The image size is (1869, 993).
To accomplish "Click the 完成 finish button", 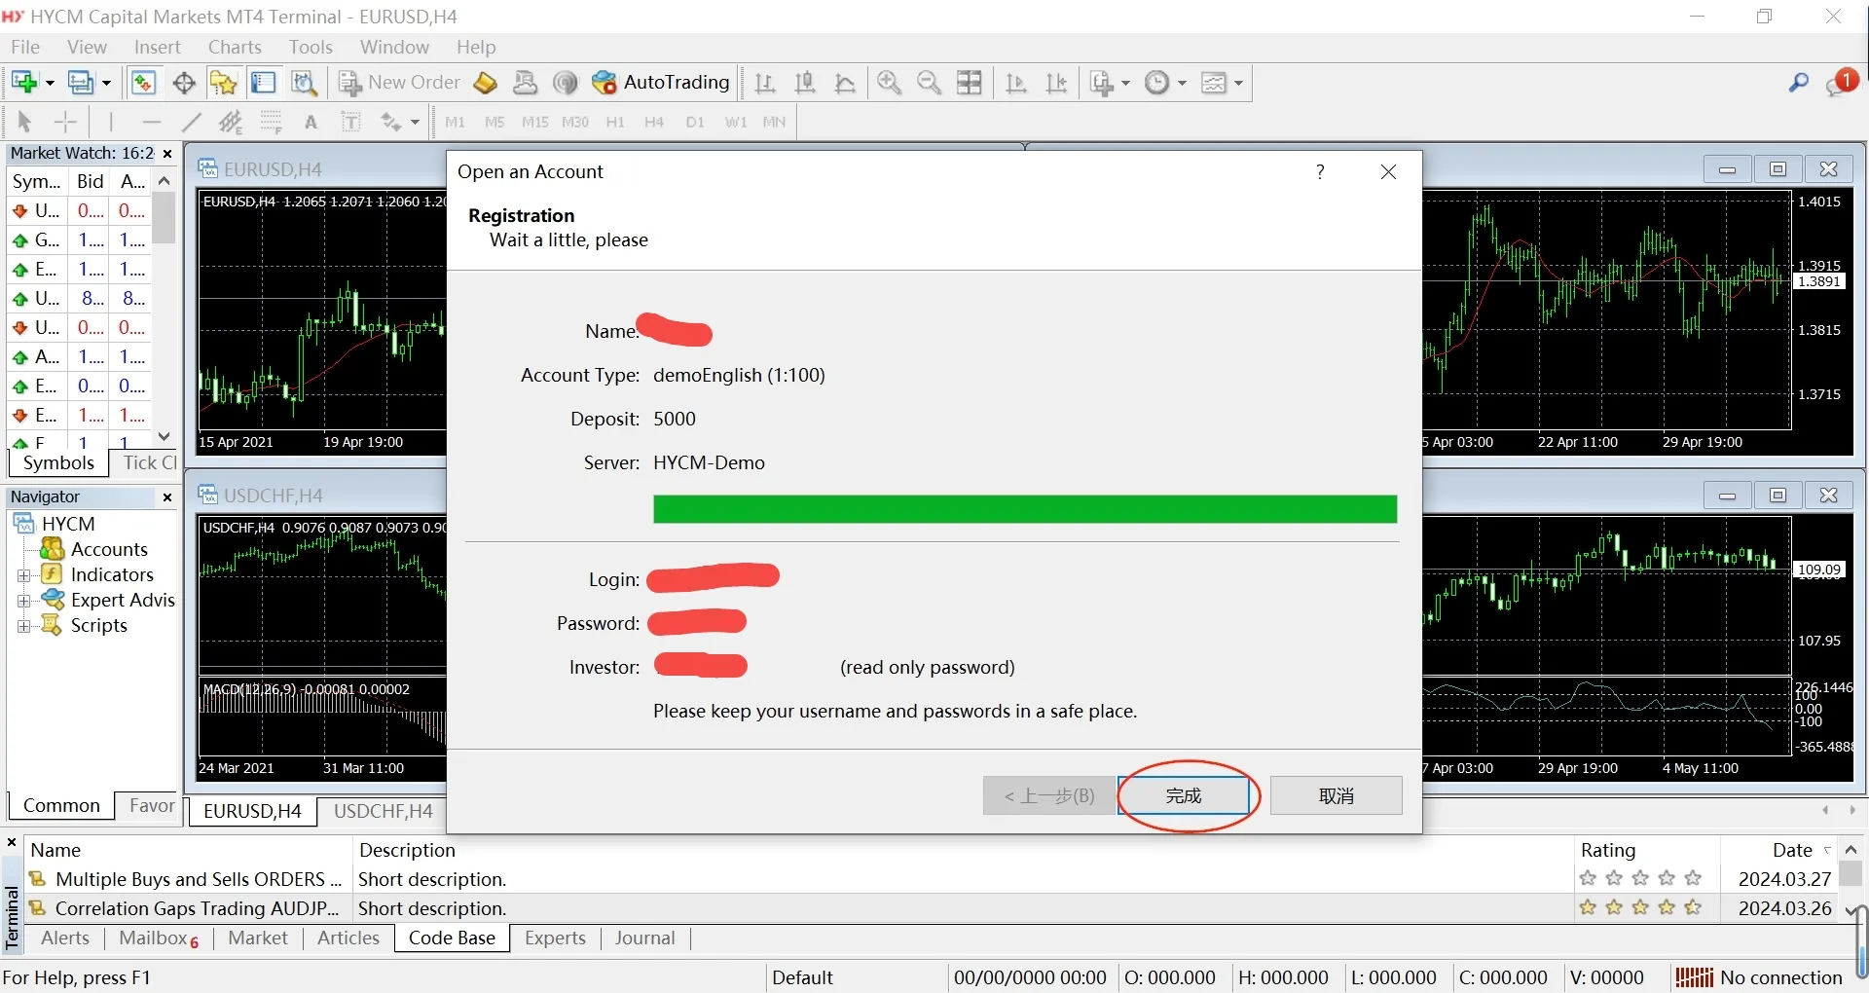I will click(1184, 795).
